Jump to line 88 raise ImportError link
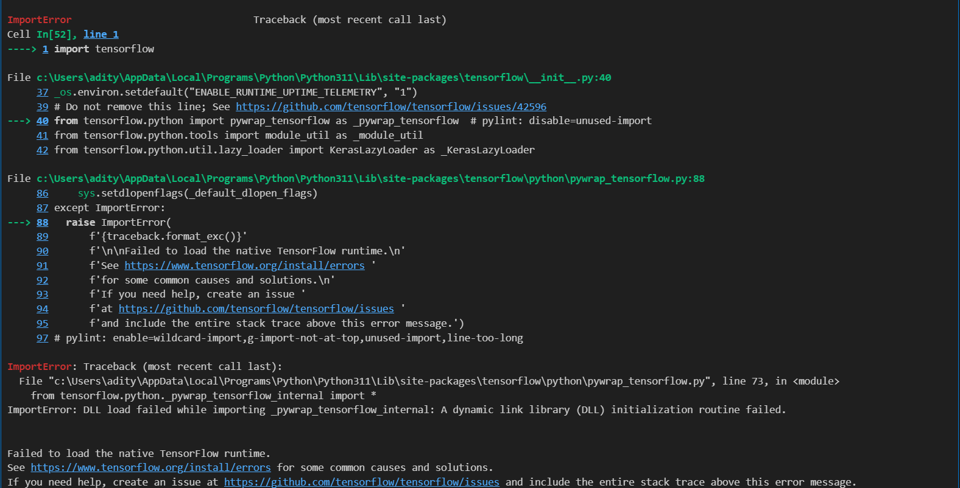The width and height of the screenshot is (960, 488). click(x=42, y=222)
